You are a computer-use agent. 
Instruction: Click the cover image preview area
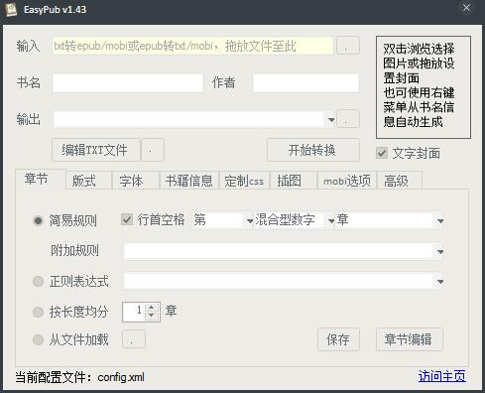(424, 87)
